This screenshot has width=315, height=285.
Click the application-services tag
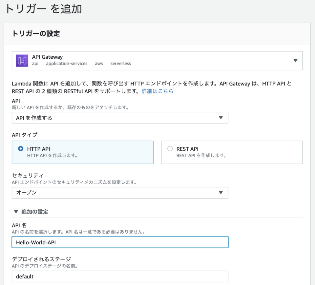coord(67,64)
